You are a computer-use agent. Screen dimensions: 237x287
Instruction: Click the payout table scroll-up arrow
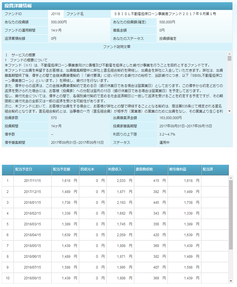231,178
